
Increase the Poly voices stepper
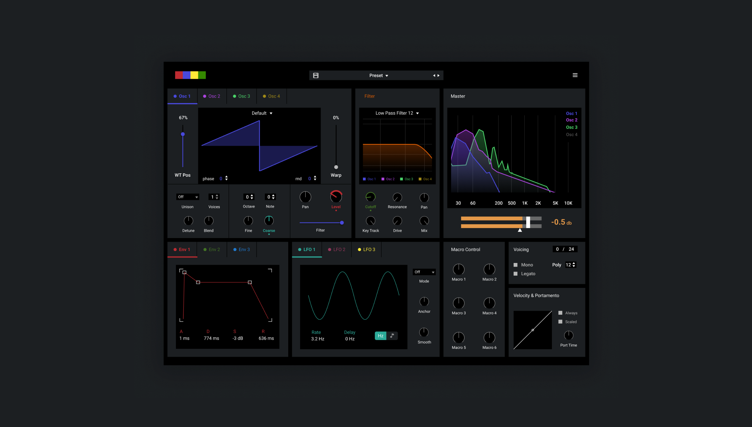pyautogui.click(x=574, y=263)
